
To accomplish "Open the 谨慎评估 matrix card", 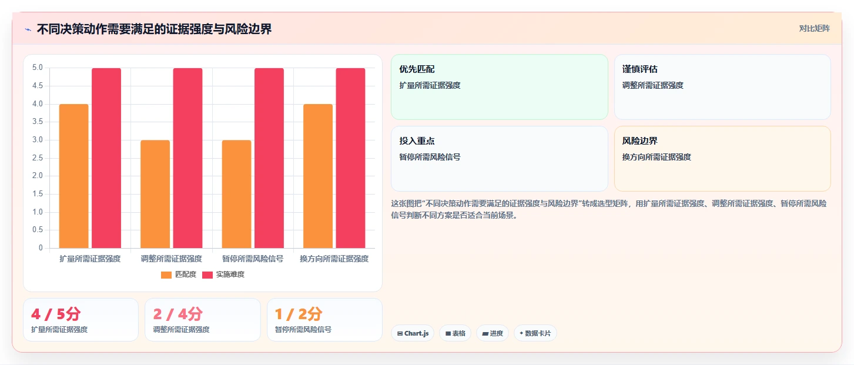I will pyautogui.click(x=722, y=87).
